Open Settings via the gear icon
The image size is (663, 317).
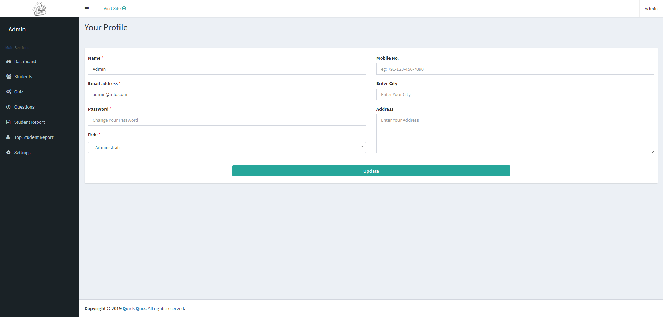point(8,152)
